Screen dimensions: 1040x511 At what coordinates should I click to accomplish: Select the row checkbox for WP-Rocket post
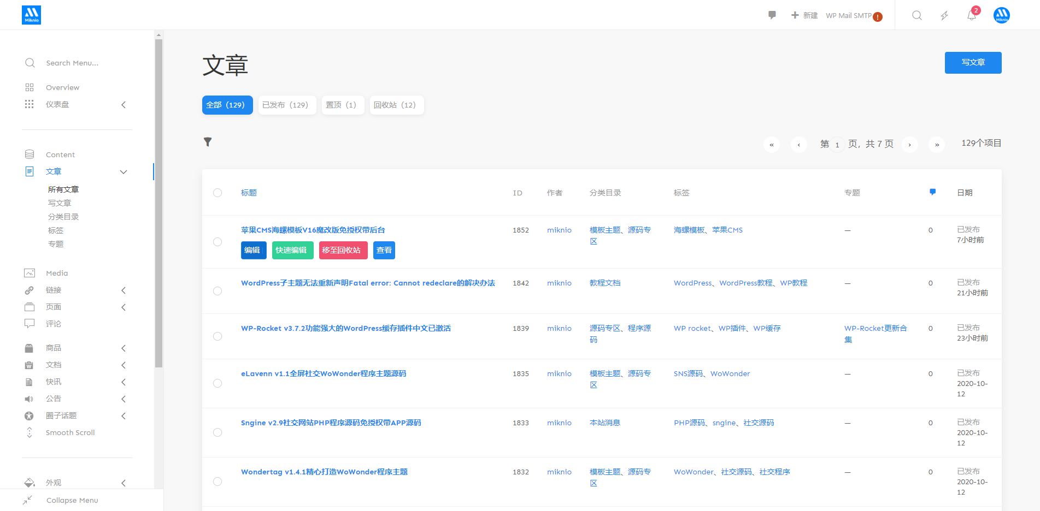(218, 336)
